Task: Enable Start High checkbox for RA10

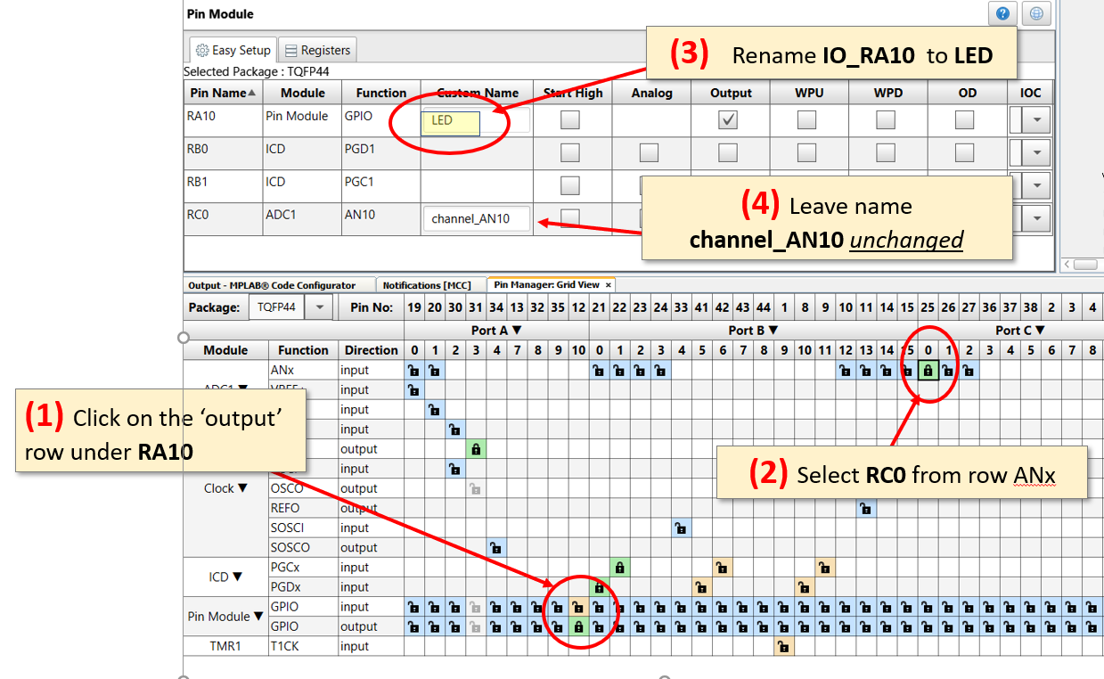Action: [x=569, y=119]
